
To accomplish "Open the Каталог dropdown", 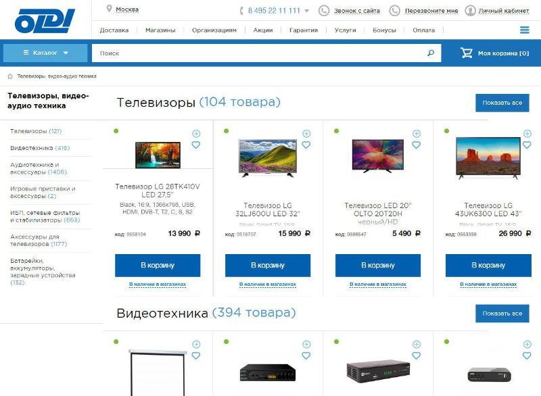I will click(45, 53).
